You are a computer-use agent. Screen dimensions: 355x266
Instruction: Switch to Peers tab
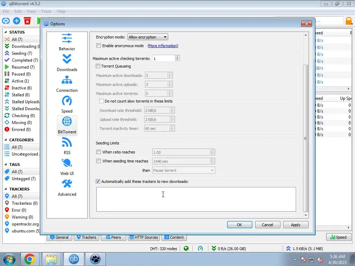point(113,237)
